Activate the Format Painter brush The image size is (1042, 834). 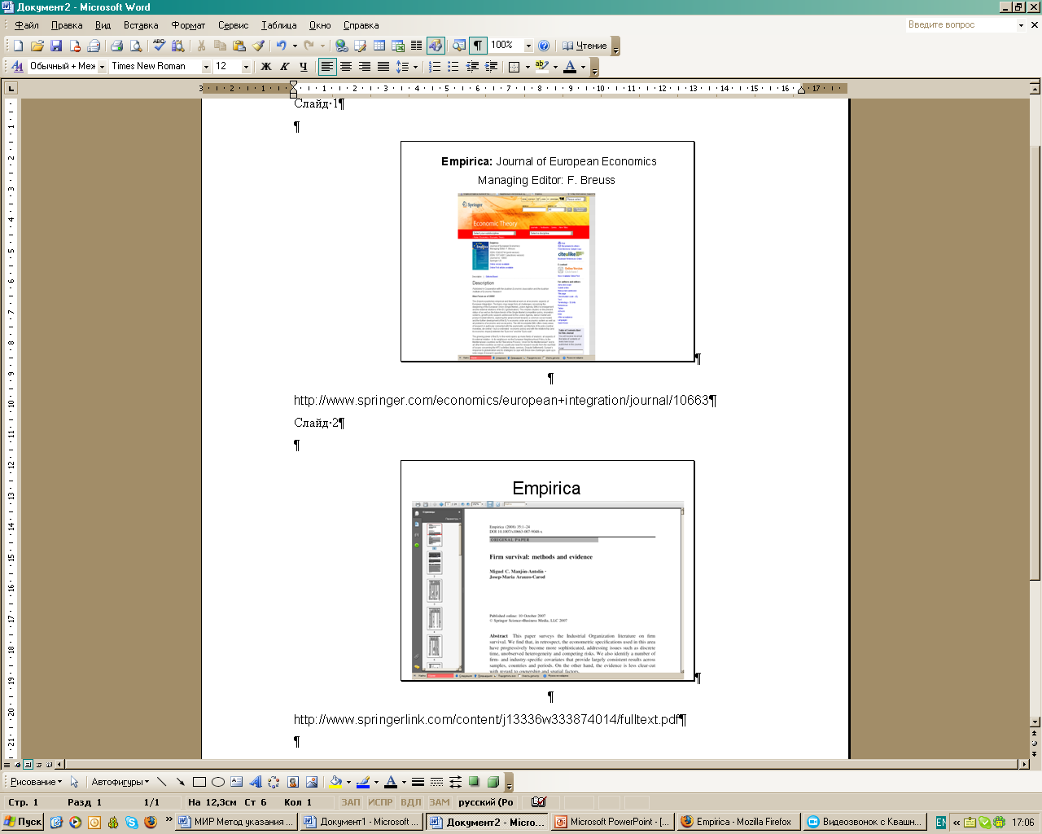tap(258, 46)
